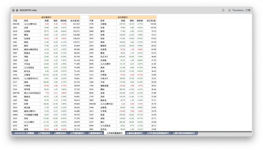The image size is (263, 150).
Task: Open the share menu icon
Action: [x=223, y=10]
